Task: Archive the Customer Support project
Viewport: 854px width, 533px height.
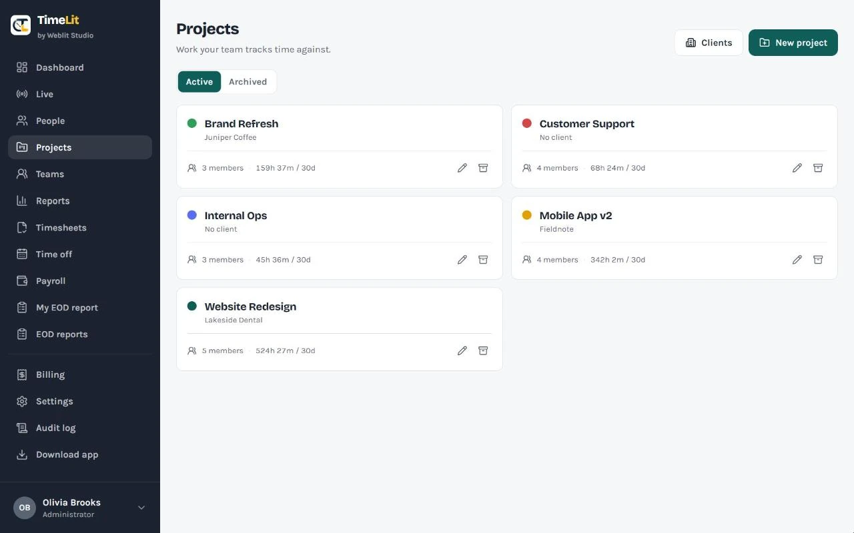Action: pyautogui.click(x=818, y=168)
